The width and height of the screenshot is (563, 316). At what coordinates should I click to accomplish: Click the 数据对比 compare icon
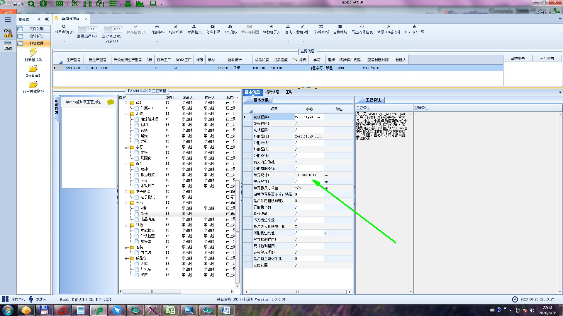(x=303, y=27)
